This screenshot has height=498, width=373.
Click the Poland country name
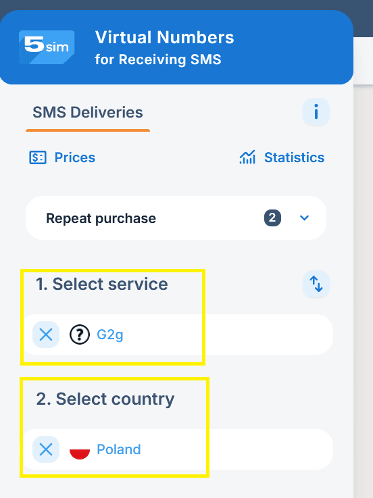[x=119, y=449]
